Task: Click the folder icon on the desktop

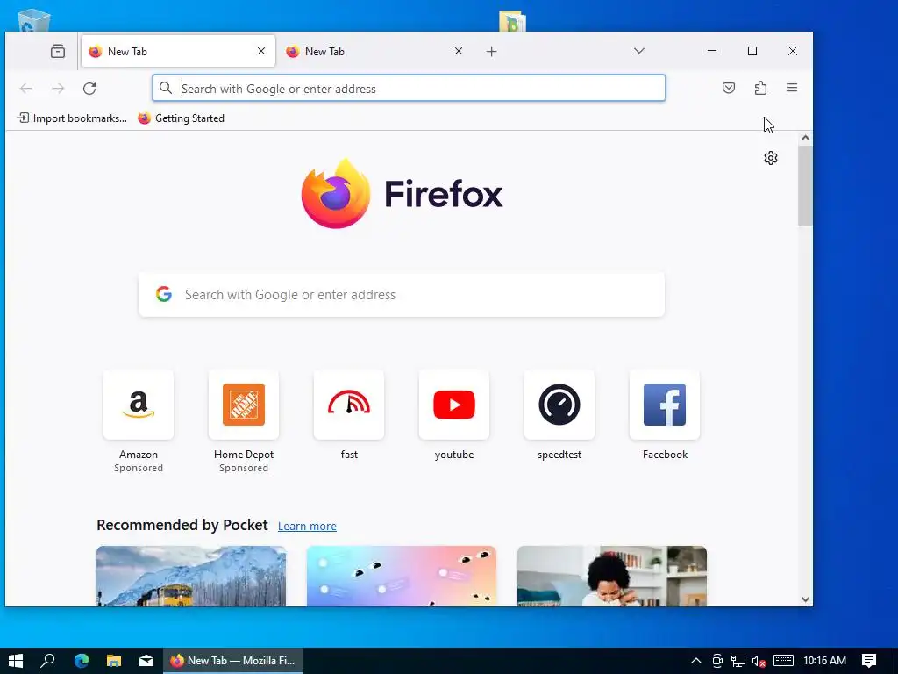Action: click(512, 21)
